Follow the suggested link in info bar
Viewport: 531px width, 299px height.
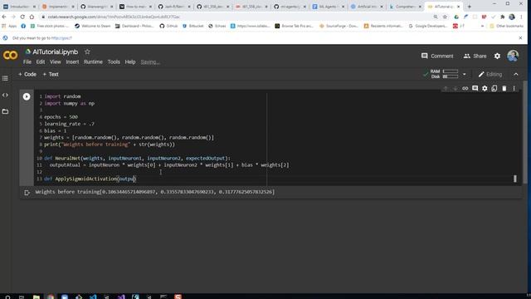pyautogui.click(x=61, y=38)
